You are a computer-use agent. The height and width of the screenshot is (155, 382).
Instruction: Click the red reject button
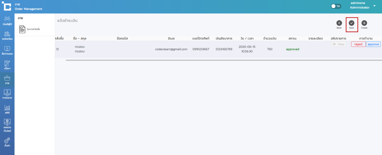[x=358, y=44]
